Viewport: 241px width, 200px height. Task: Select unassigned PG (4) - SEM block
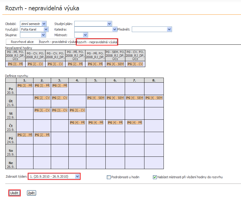(115, 64)
